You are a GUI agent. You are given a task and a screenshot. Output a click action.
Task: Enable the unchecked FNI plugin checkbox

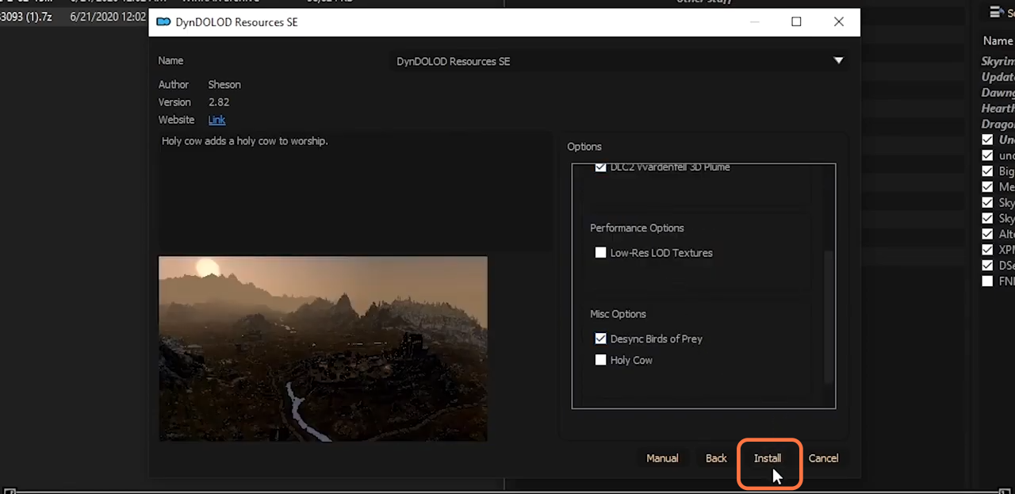pos(987,281)
